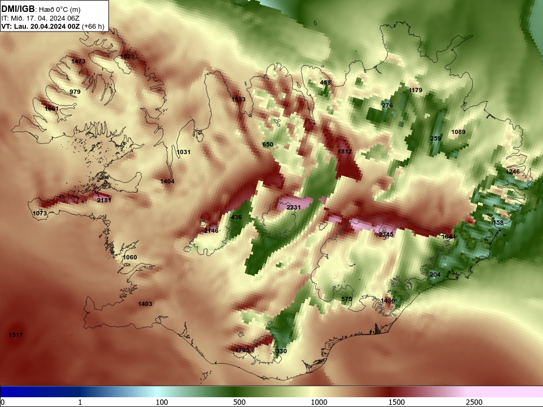The width and height of the screenshot is (543, 407).
Task: Click the legend tick label 2500
Action: 474,402
